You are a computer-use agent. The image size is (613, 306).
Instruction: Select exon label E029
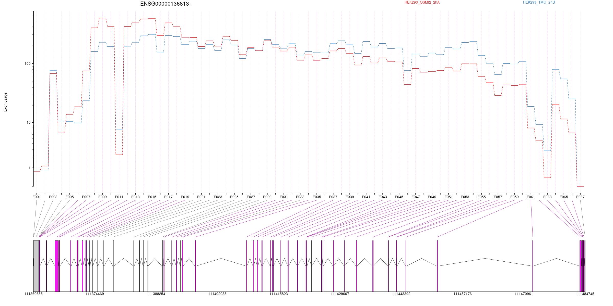click(267, 197)
